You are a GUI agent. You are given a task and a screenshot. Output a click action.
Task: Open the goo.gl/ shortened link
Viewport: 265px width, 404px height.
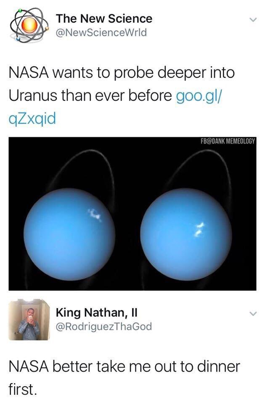tap(199, 96)
